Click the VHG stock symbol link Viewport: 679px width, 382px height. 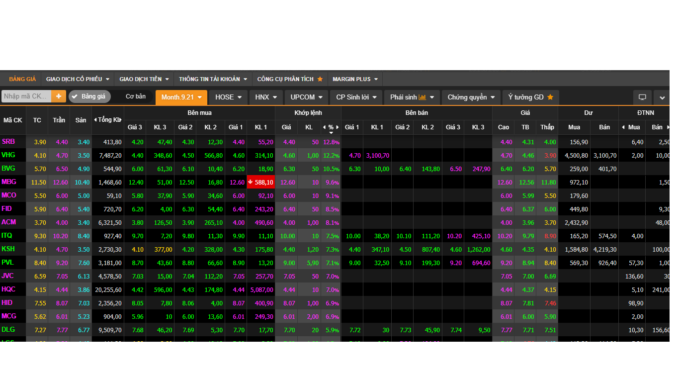tap(8, 155)
